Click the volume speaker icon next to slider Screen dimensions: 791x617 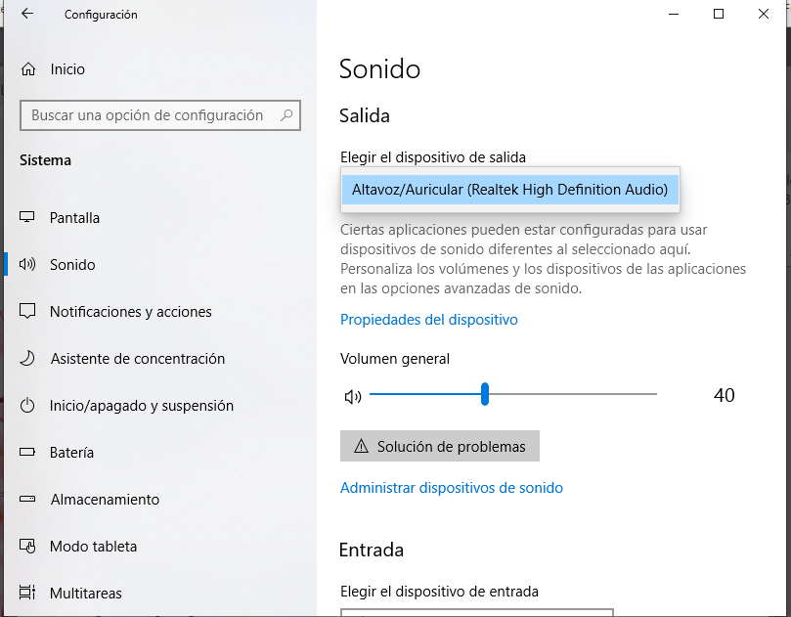(x=352, y=395)
